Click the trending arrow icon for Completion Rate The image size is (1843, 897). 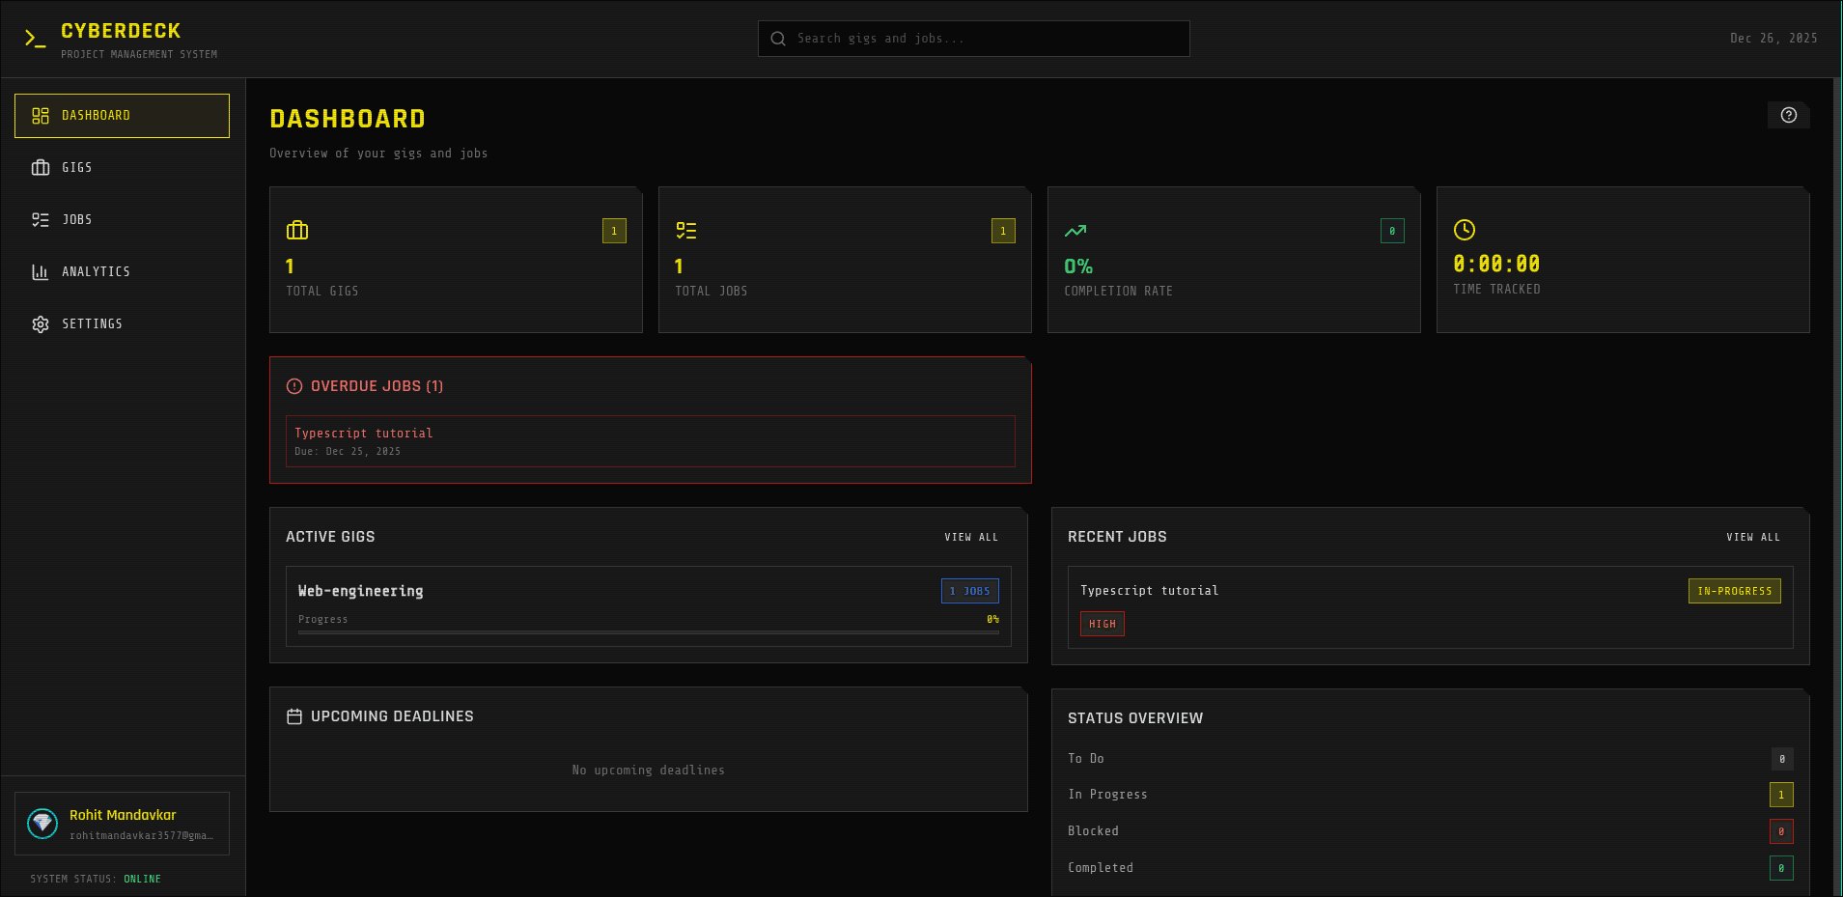point(1075,231)
